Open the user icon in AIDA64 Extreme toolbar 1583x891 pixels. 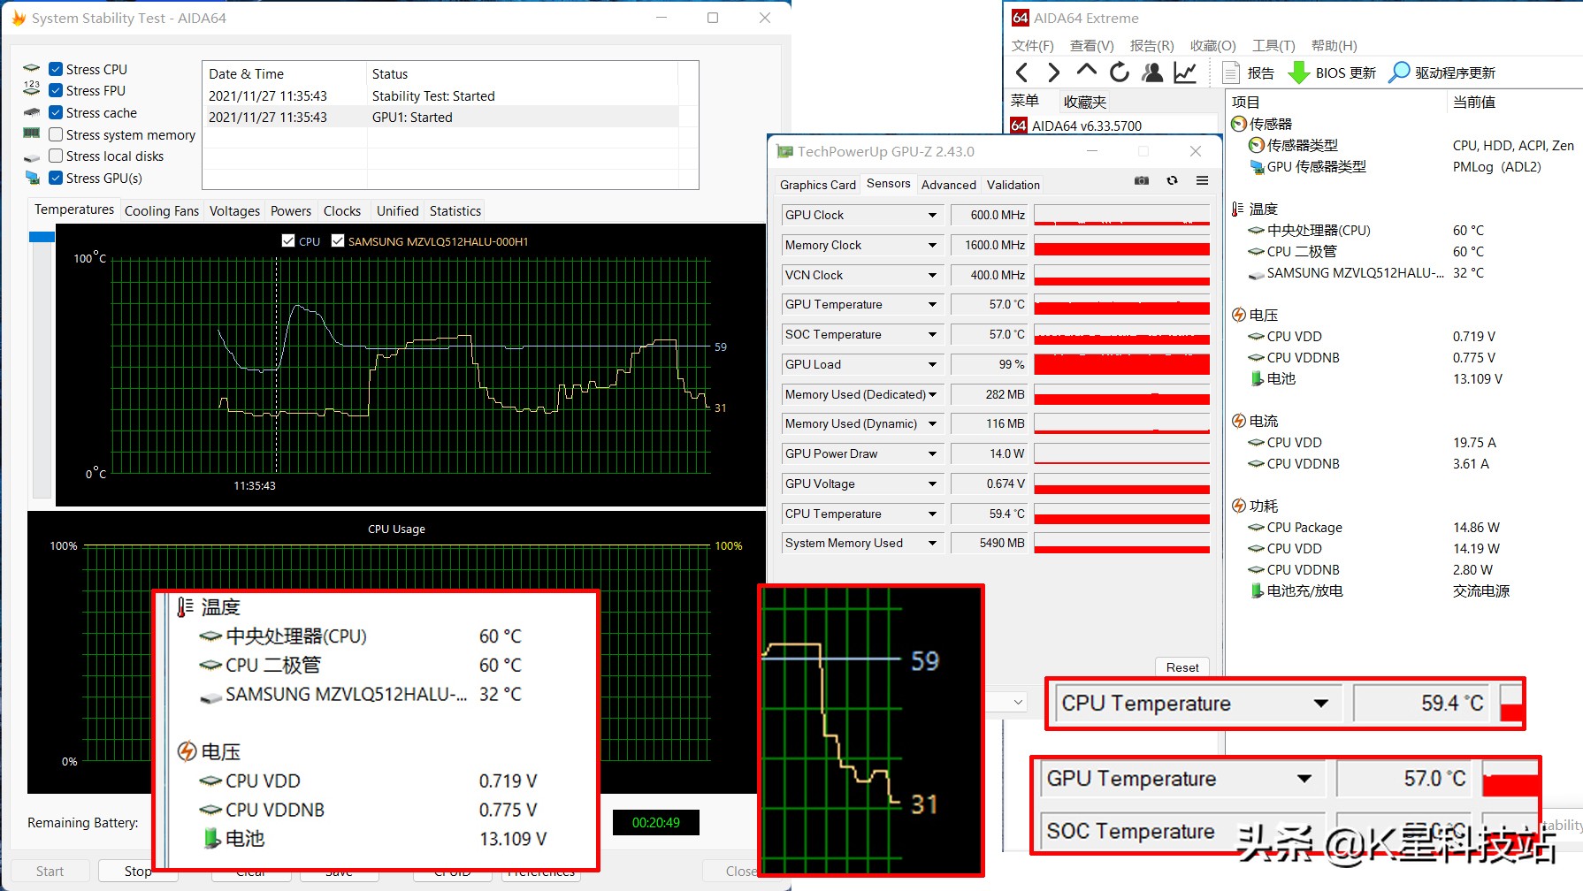point(1151,72)
